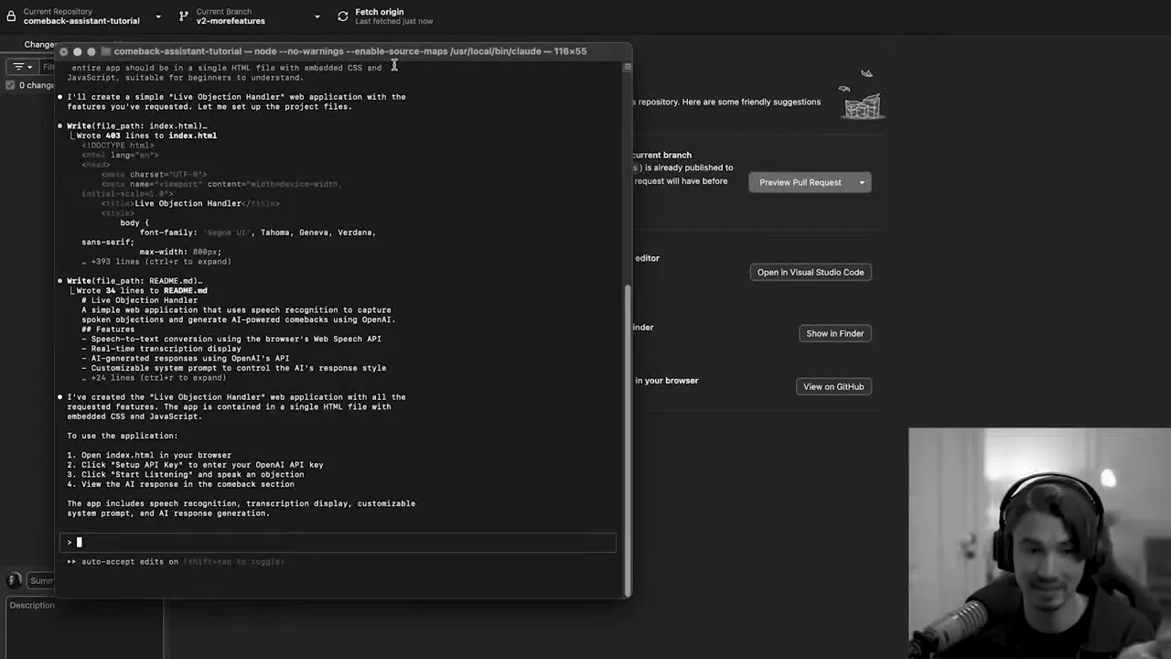Click the terminal scrollback marker icon
The image size is (1171, 659).
click(x=627, y=66)
